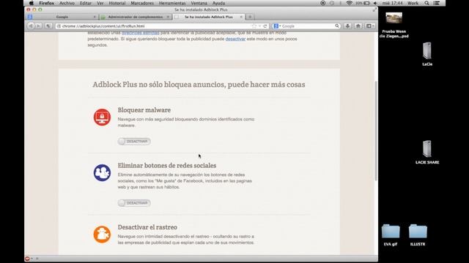Open the Apple menu
The width and height of the screenshot is (469, 263).
(x=32, y=3)
